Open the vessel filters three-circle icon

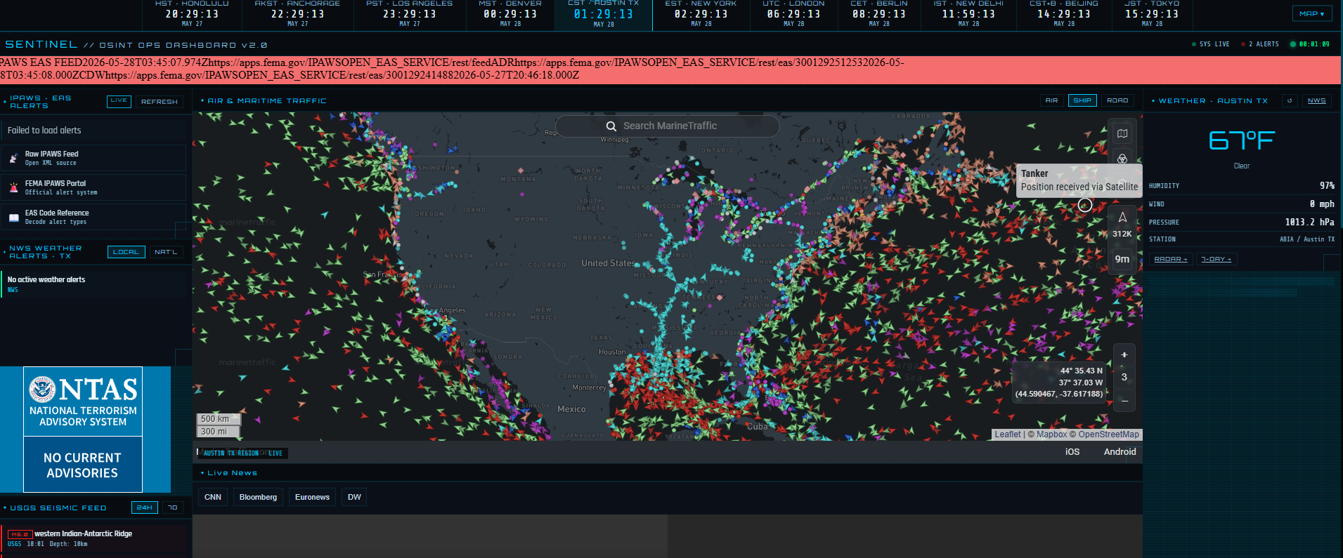tap(1122, 159)
